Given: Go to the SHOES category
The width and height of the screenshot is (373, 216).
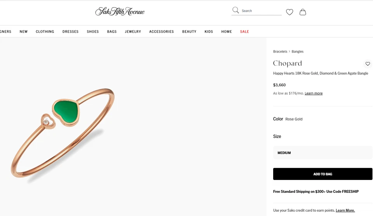Looking at the screenshot, I should click(x=93, y=31).
